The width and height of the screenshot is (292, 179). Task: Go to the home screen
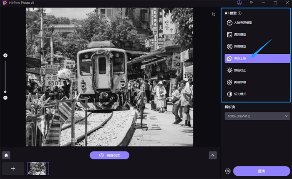tap(6, 155)
